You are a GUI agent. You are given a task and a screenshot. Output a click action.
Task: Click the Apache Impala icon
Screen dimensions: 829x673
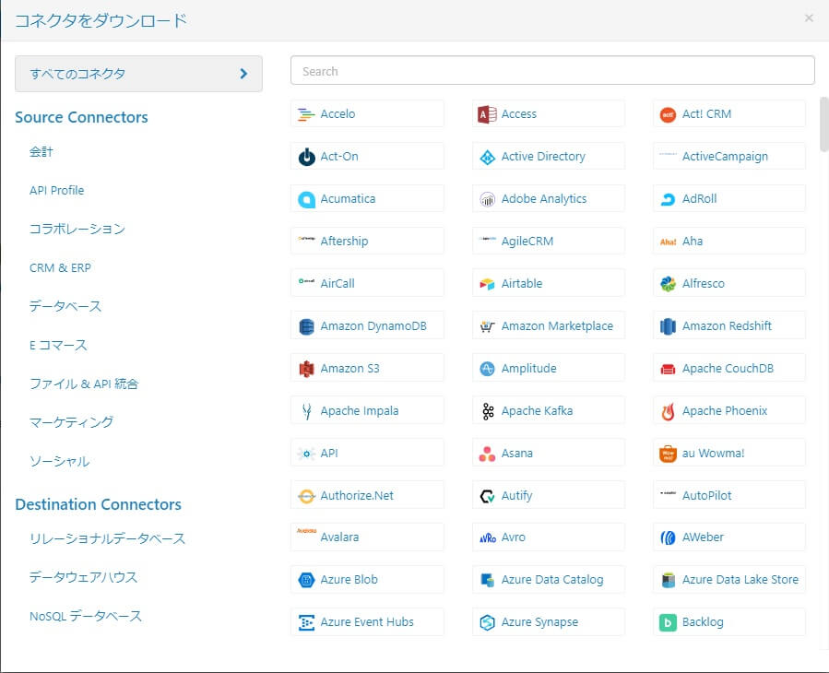(x=306, y=411)
